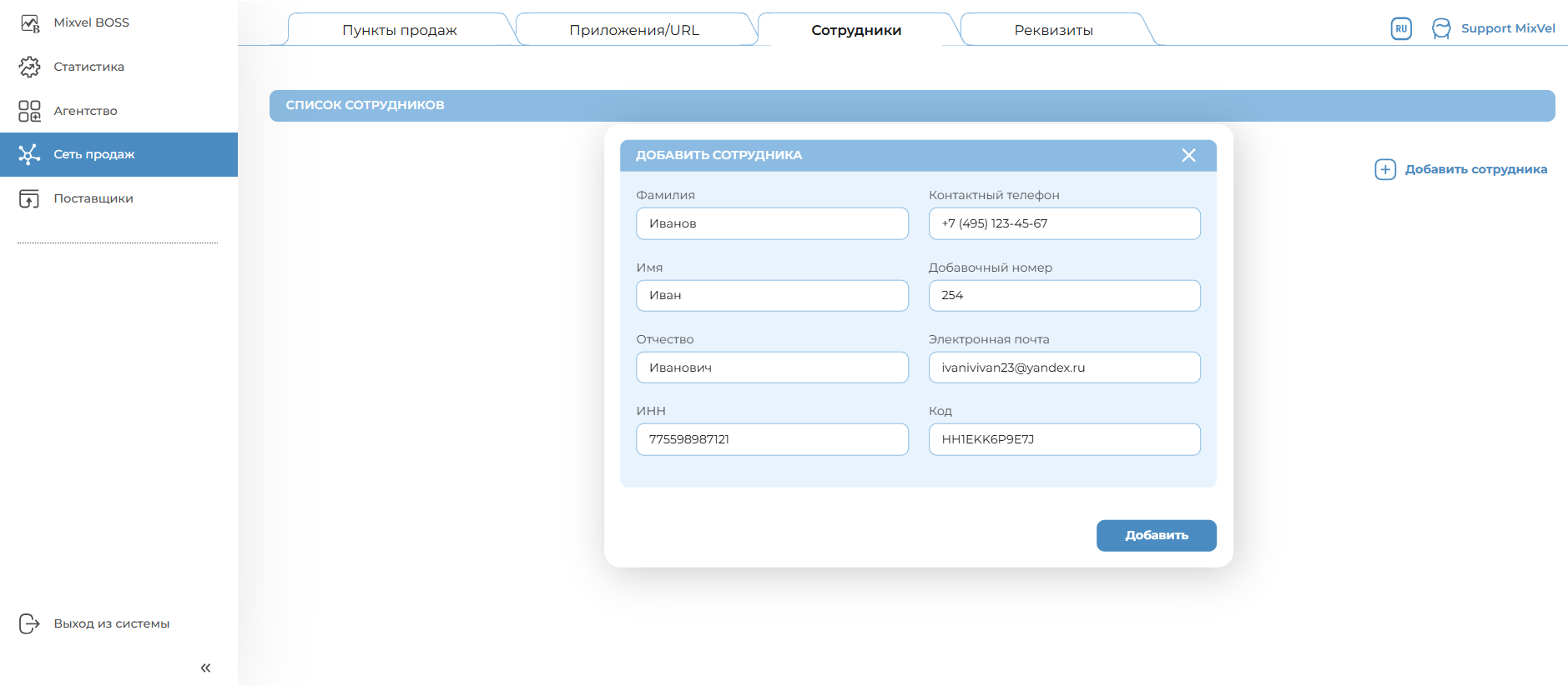Click the Поставщики sidebar icon
The width and height of the screenshot is (1568, 686).
pyautogui.click(x=29, y=198)
